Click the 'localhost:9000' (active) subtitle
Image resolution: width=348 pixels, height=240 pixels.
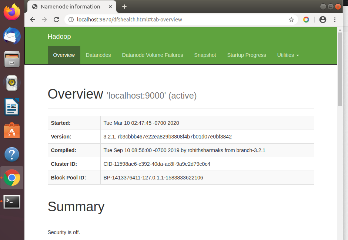[x=152, y=96]
